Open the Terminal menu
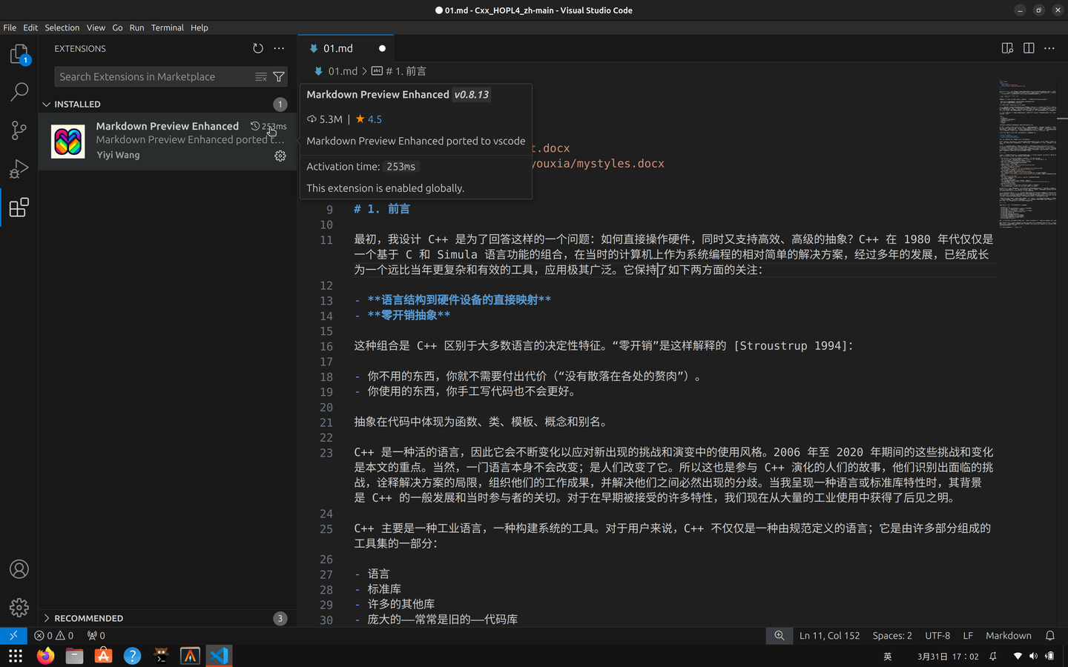The width and height of the screenshot is (1068, 667). tap(167, 27)
